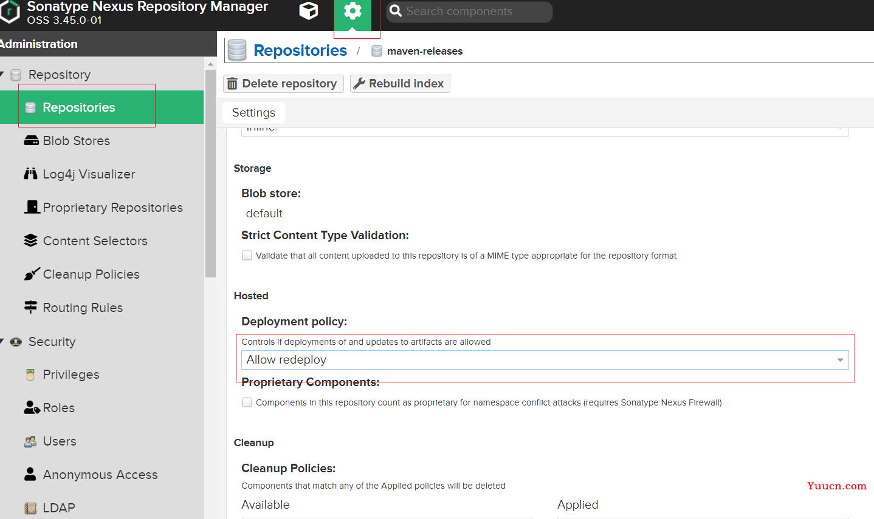874x519 pixels.
Task: Open Users under Security
Action: (x=60, y=441)
